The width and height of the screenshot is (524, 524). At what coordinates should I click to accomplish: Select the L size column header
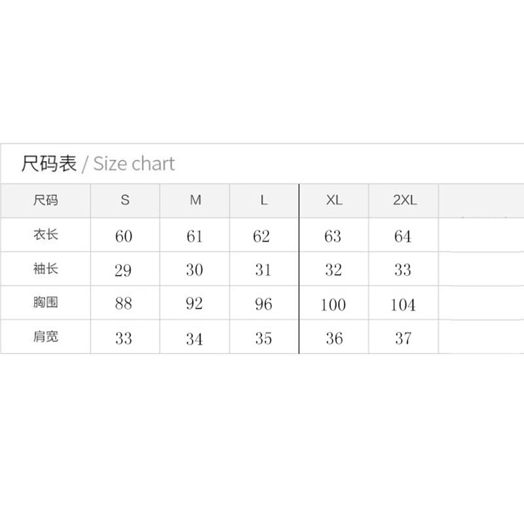pos(264,200)
